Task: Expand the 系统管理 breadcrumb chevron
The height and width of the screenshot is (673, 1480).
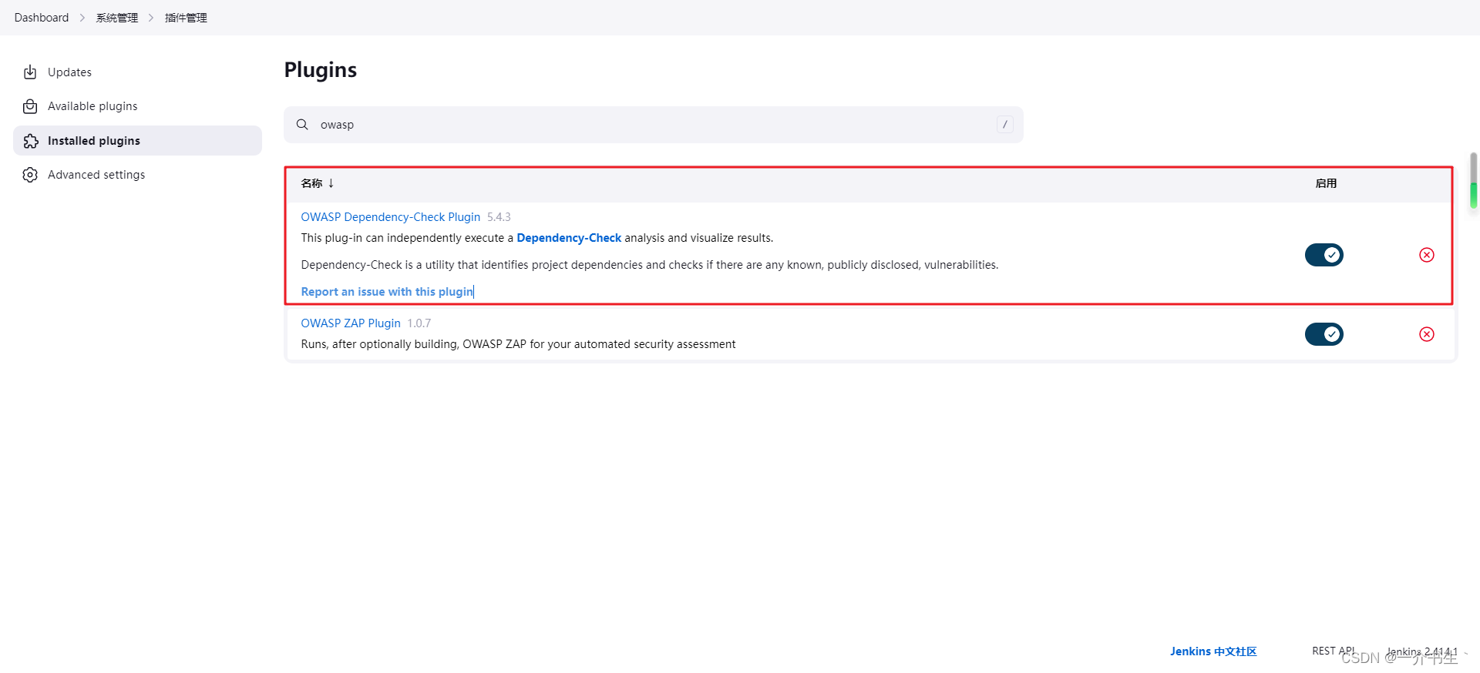Action: tap(151, 18)
